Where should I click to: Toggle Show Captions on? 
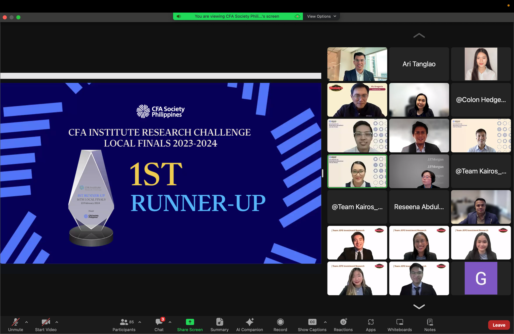click(x=312, y=322)
